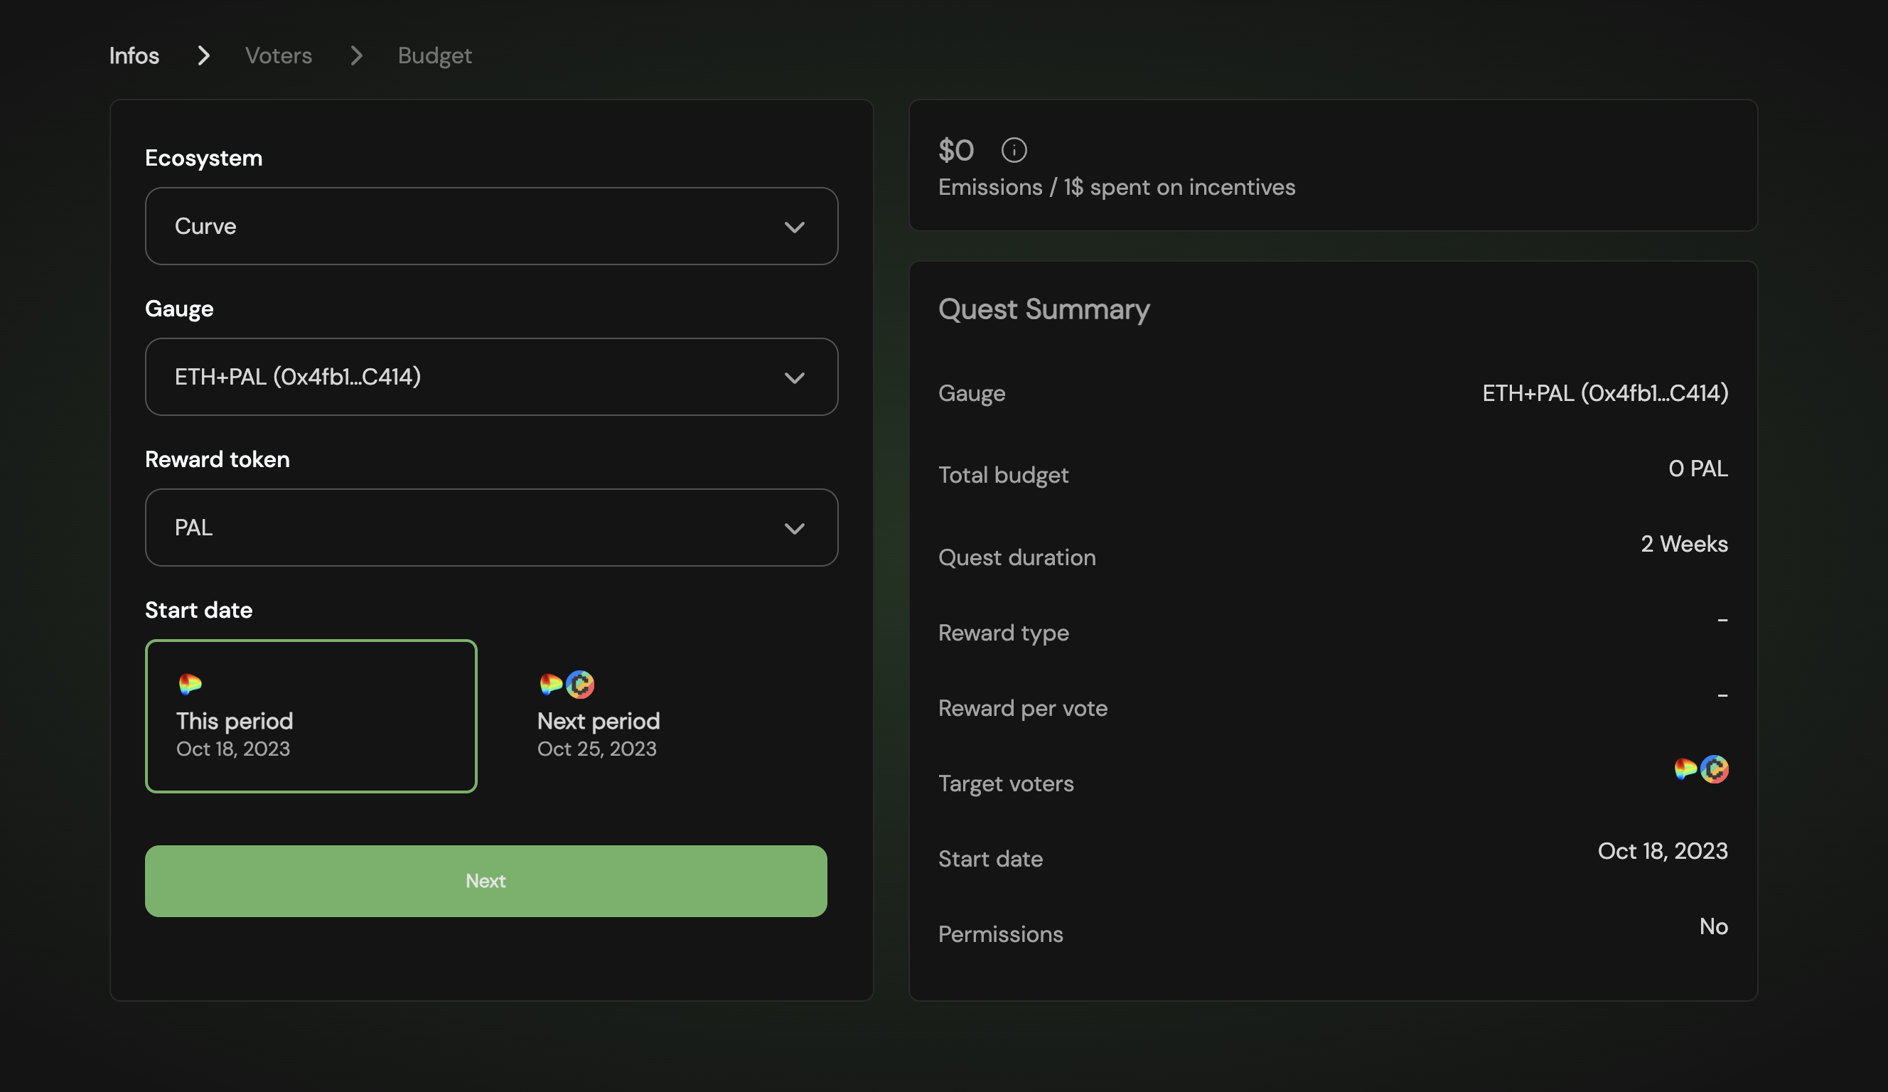Select This period start date option

tap(311, 716)
